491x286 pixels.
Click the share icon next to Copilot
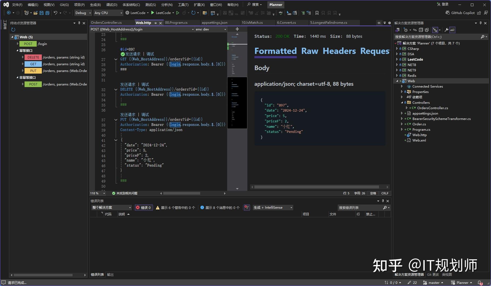pyautogui.click(x=479, y=13)
